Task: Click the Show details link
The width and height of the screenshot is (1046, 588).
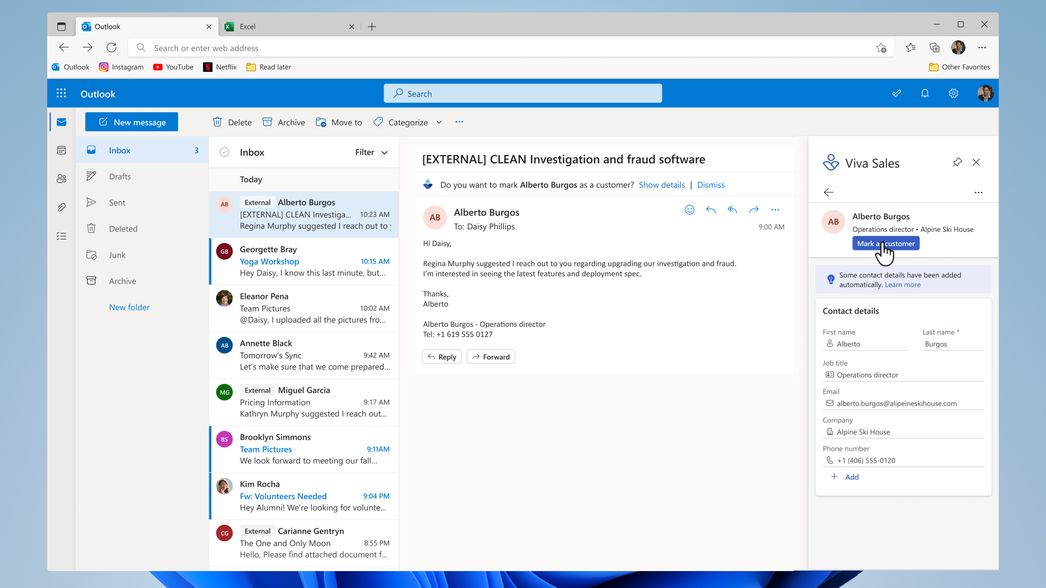Action: click(661, 185)
